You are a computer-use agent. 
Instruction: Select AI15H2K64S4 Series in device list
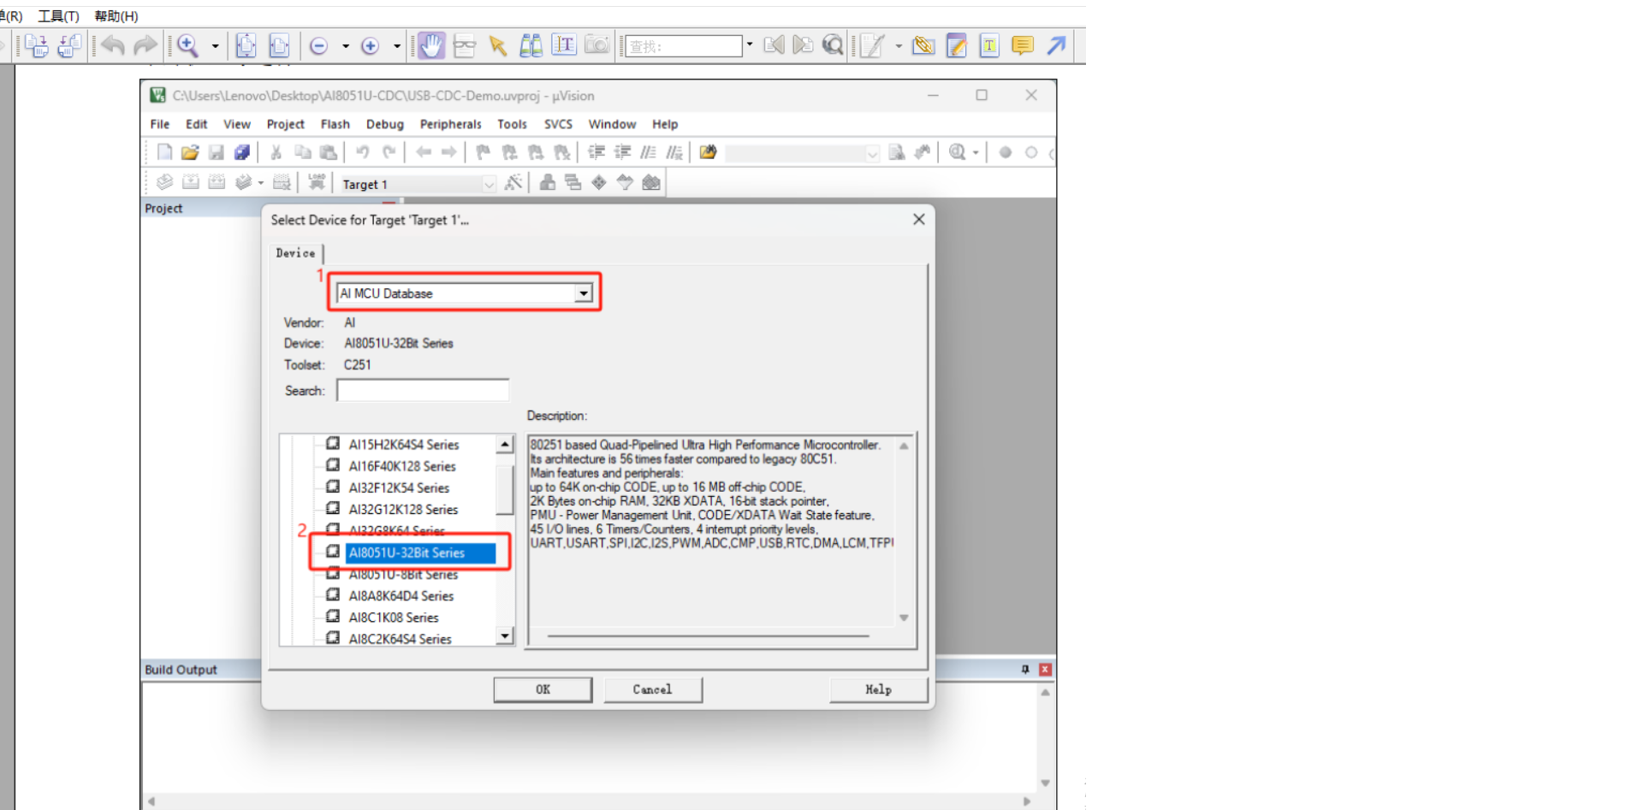coord(403,445)
